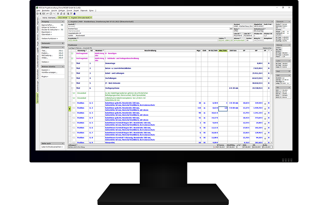Open the Bearbeiten menu
The height and width of the screenshot is (205, 328).
click(x=46, y=11)
